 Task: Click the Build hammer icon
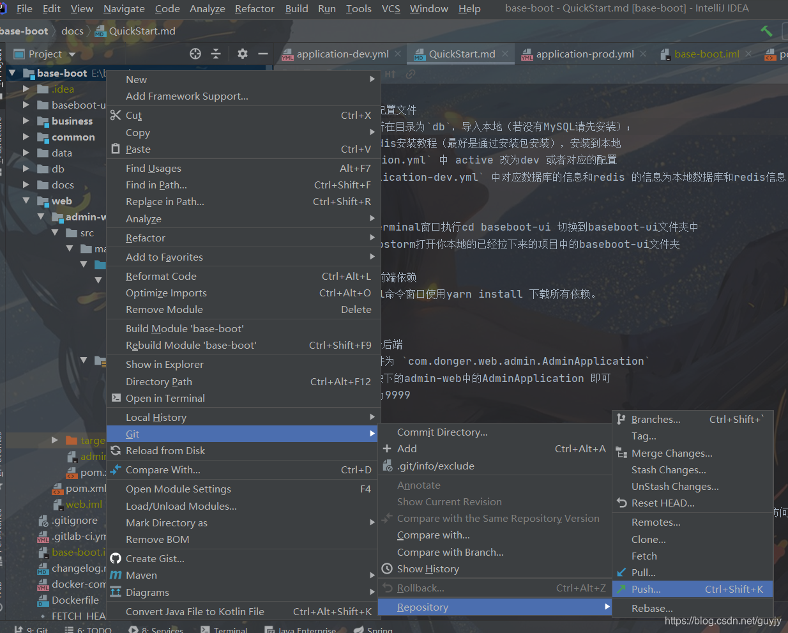tap(767, 31)
